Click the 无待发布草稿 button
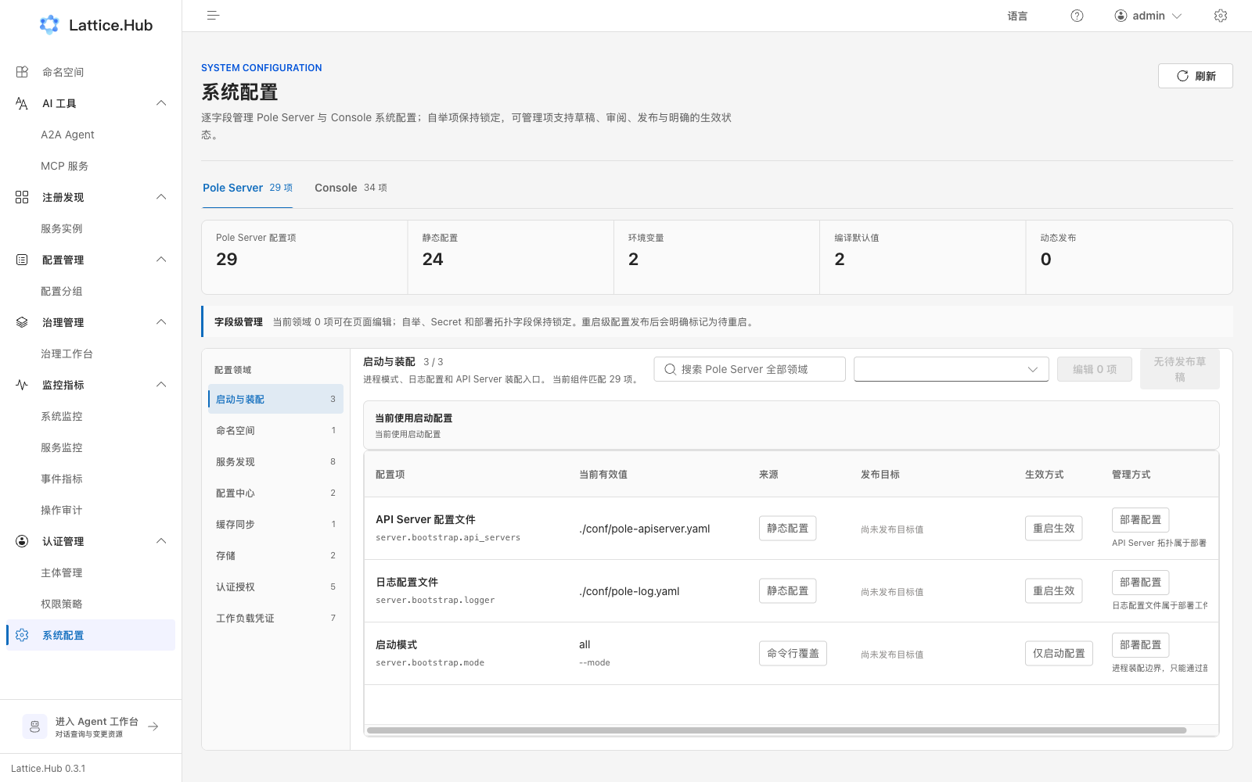 pos(1179,369)
